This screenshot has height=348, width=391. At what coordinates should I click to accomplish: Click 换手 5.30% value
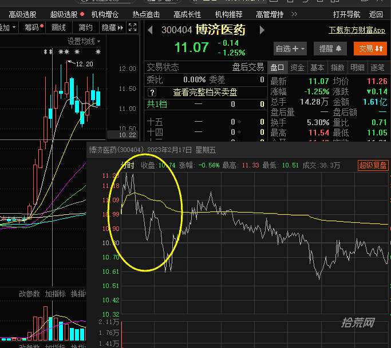tap(318, 122)
